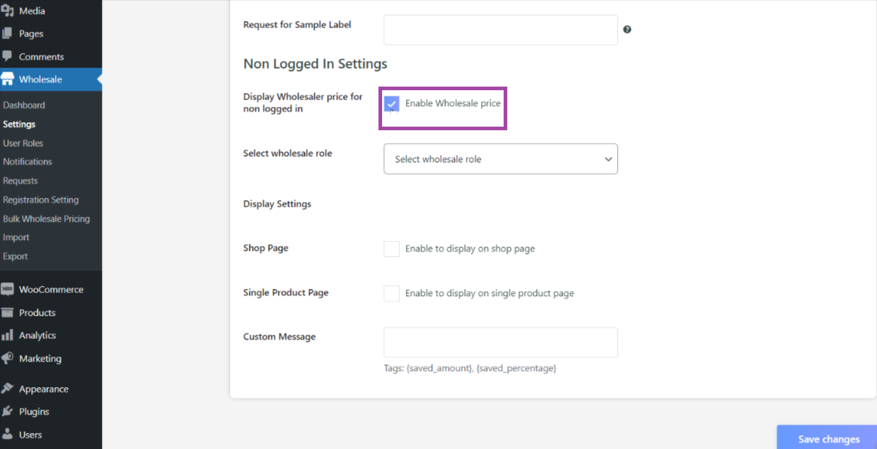Open the User Roles submenu item

[x=23, y=143]
